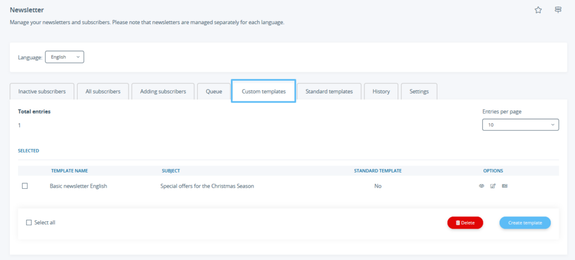Click the Create template button
Screen dimensions: 575x260
(525, 222)
